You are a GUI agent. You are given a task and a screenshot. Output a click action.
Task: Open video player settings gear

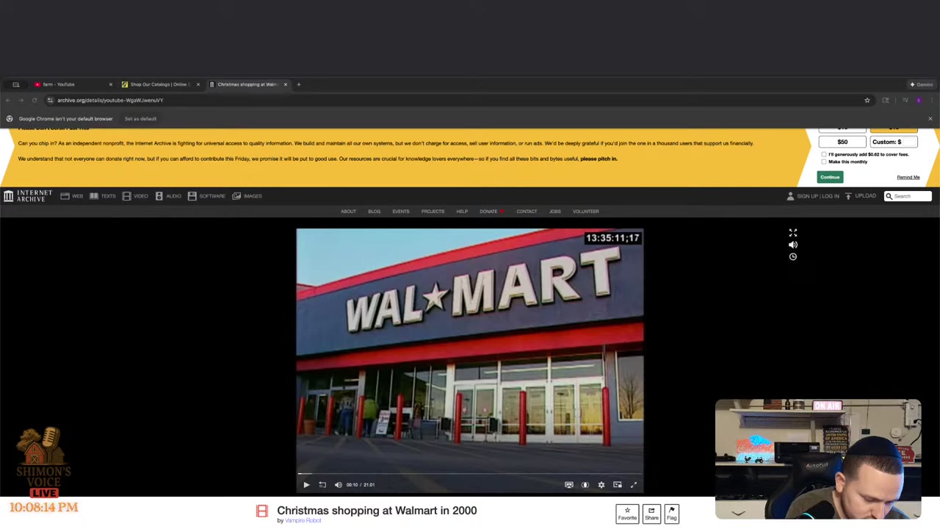[x=601, y=485]
